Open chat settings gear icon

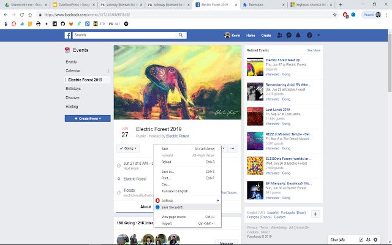(x=375, y=239)
